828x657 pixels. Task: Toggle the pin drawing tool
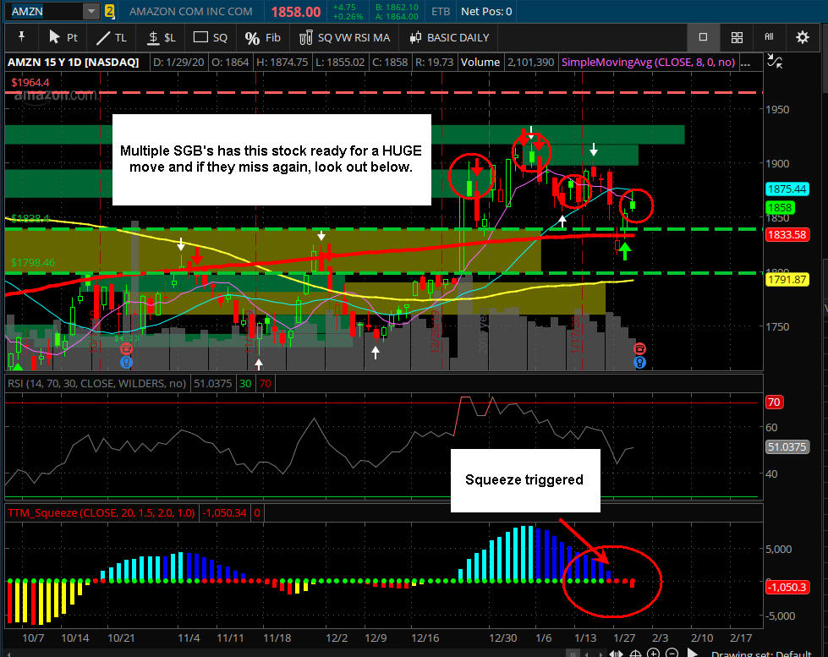[x=22, y=37]
